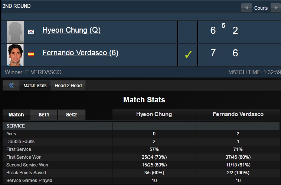Click the Spain flag icon
The width and height of the screenshot is (281, 185).
click(31, 54)
